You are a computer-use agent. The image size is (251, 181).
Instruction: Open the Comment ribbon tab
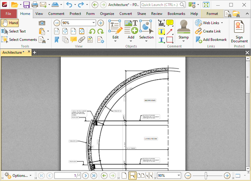tap(56, 14)
